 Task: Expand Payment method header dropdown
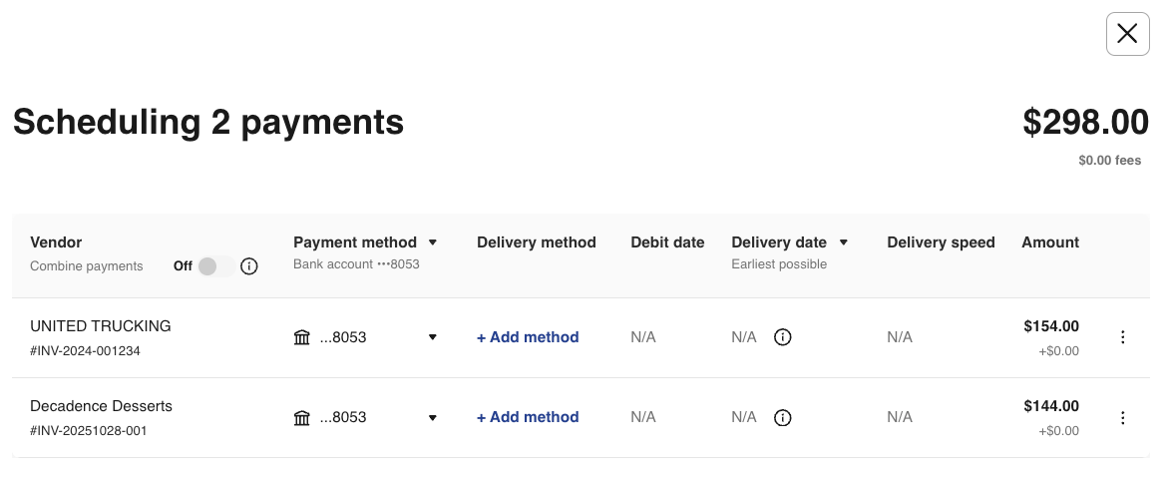433,242
